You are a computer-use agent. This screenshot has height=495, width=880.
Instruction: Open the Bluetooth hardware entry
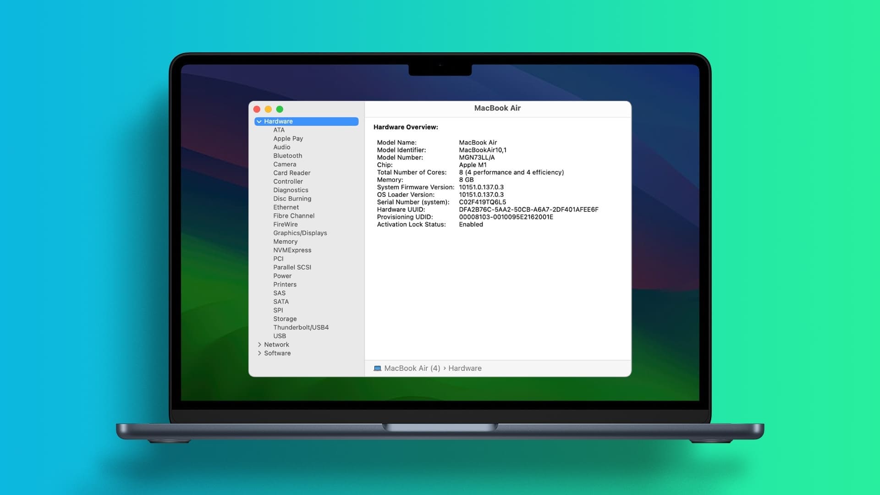click(x=287, y=156)
